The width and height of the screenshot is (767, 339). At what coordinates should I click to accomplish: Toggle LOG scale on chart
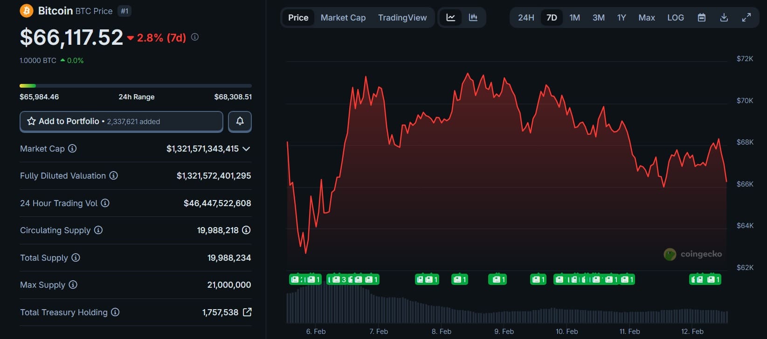coord(675,18)
